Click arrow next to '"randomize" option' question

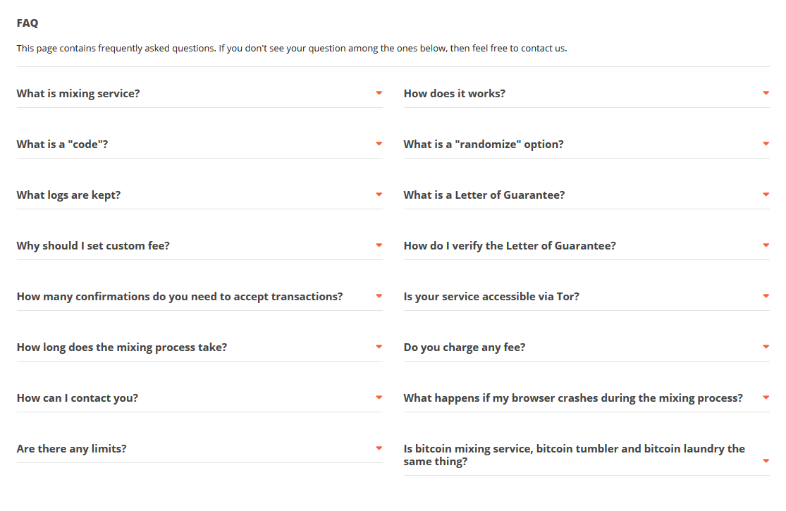click(x=766, y=144)
